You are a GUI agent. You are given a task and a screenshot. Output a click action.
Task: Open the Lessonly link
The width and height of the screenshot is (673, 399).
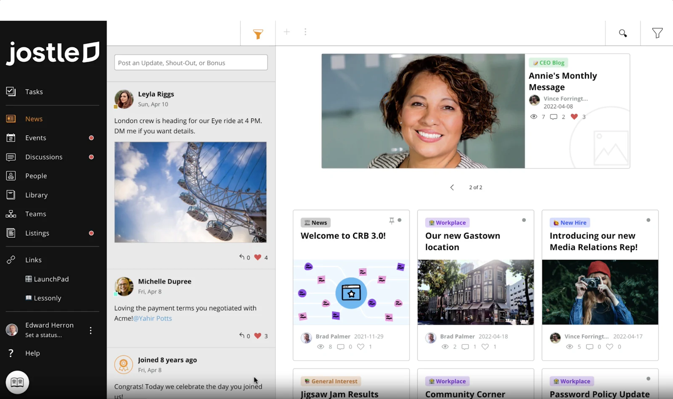coord(43,298)
